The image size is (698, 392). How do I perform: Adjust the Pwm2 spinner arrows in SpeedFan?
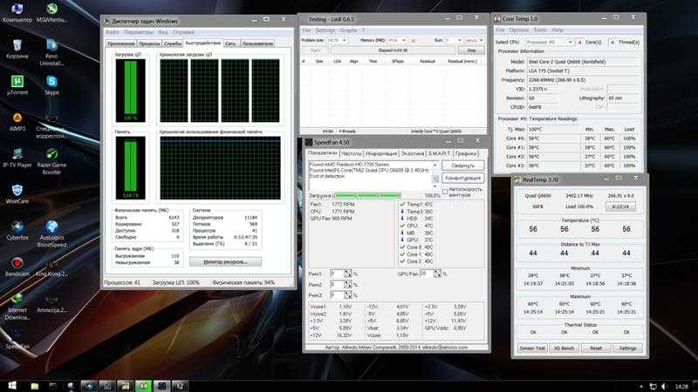tap(347, 285)
